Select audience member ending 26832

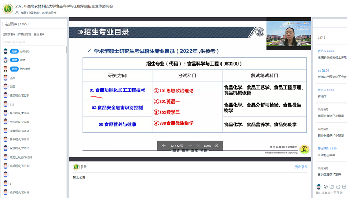click(x=19, y=139)
